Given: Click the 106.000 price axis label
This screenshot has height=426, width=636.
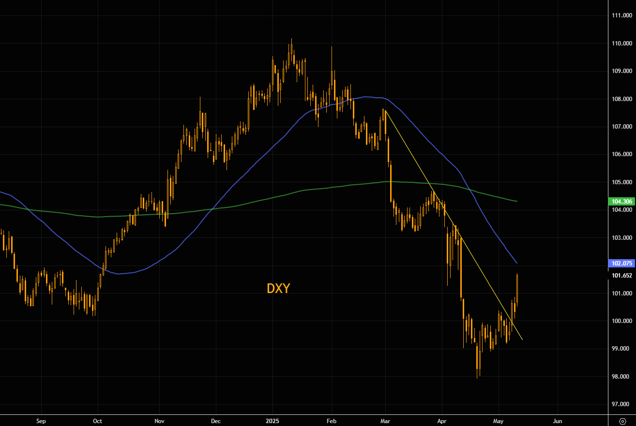Looking at the screenshot, I should click(x=621, y=154).
